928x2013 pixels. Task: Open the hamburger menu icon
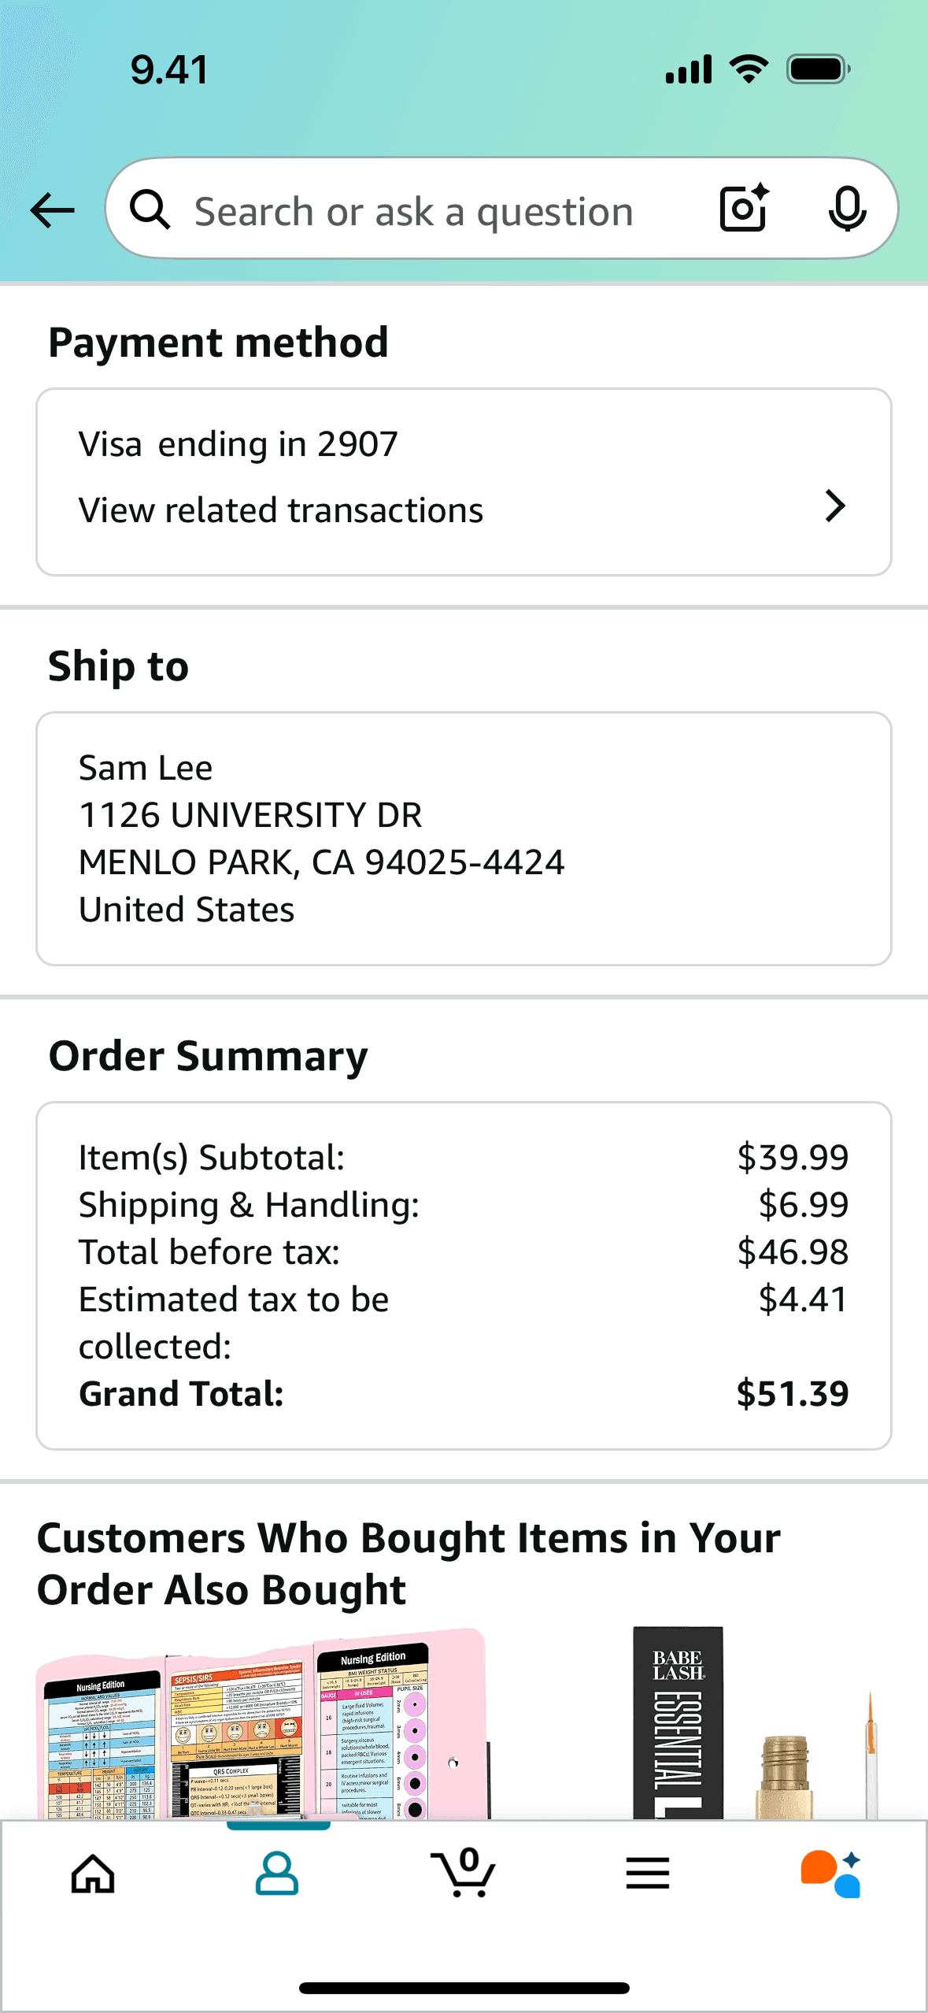tap(647, 1875)
